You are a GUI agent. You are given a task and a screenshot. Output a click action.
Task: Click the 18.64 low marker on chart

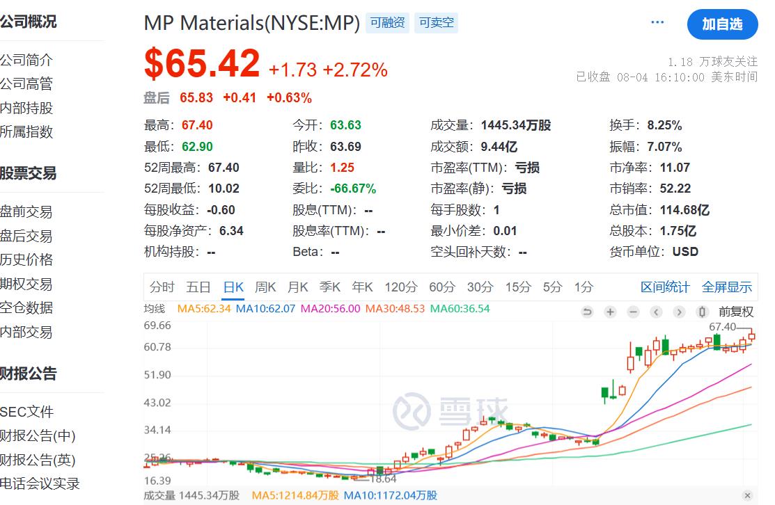(x=383, y=479)
